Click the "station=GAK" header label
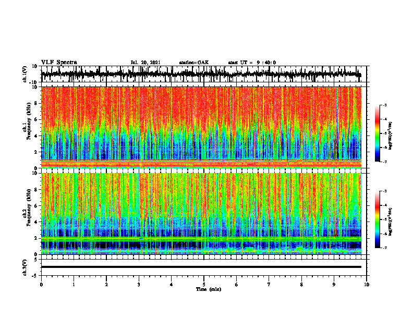 [x=194, y=63]
